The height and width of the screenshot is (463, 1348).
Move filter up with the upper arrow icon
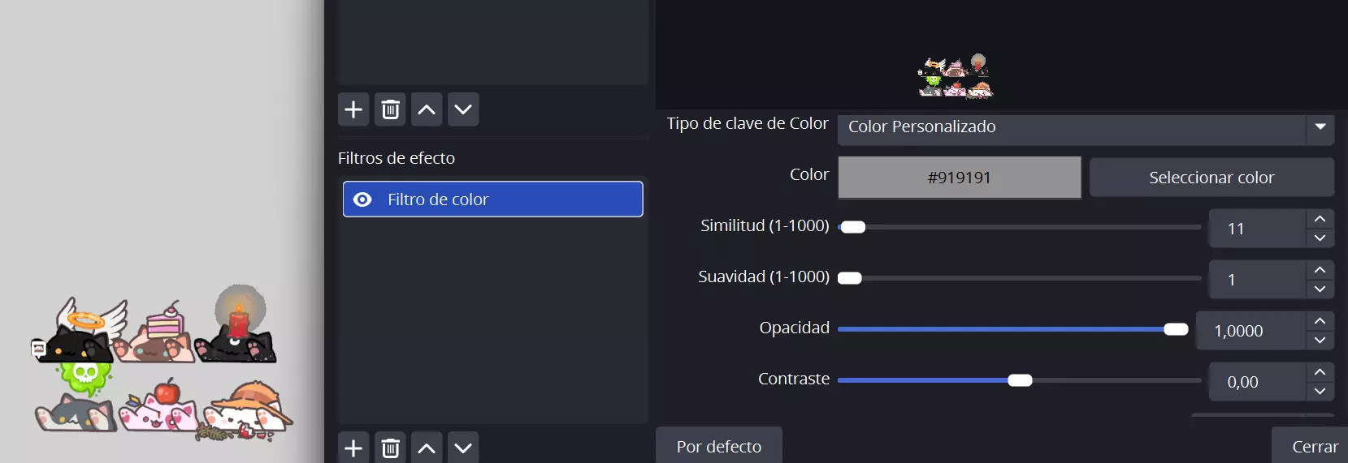[427, 109]
